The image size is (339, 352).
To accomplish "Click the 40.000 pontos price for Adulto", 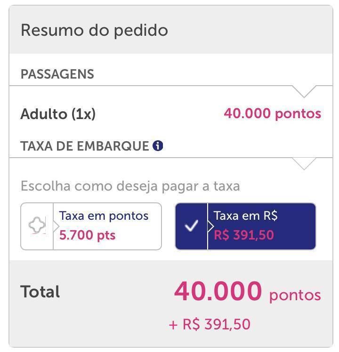I will click(273, 113).
